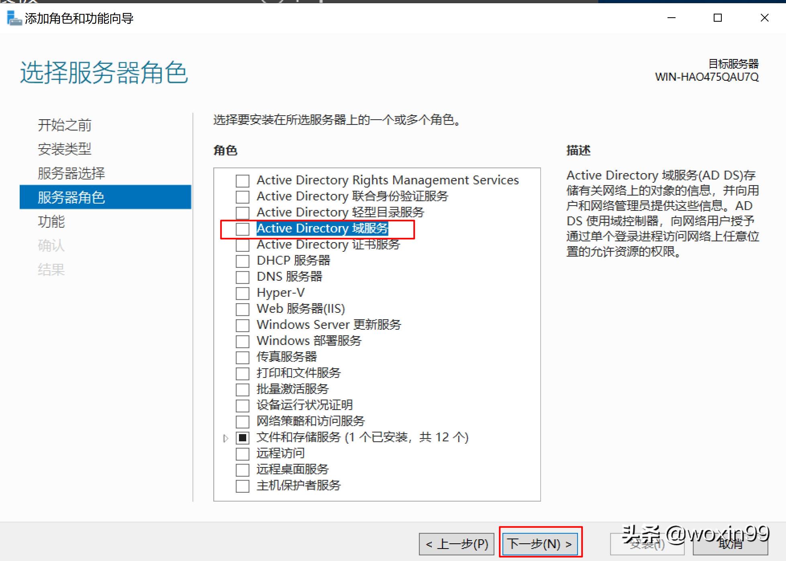Check the Active Directory 域服务 role

242,228
